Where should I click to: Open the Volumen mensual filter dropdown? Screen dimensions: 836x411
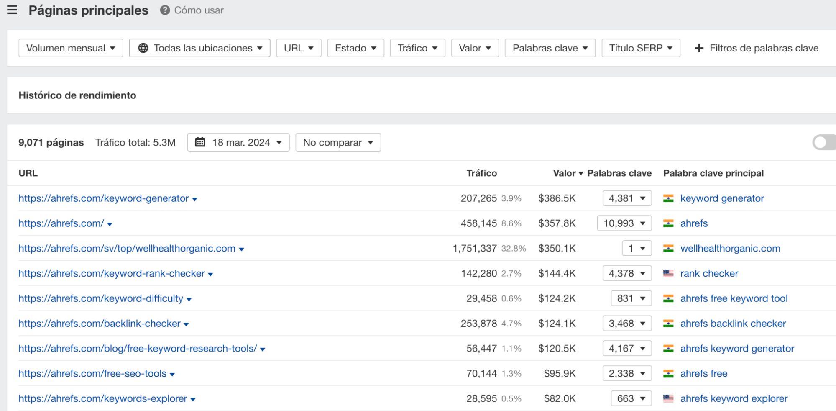tap(70, 48)
